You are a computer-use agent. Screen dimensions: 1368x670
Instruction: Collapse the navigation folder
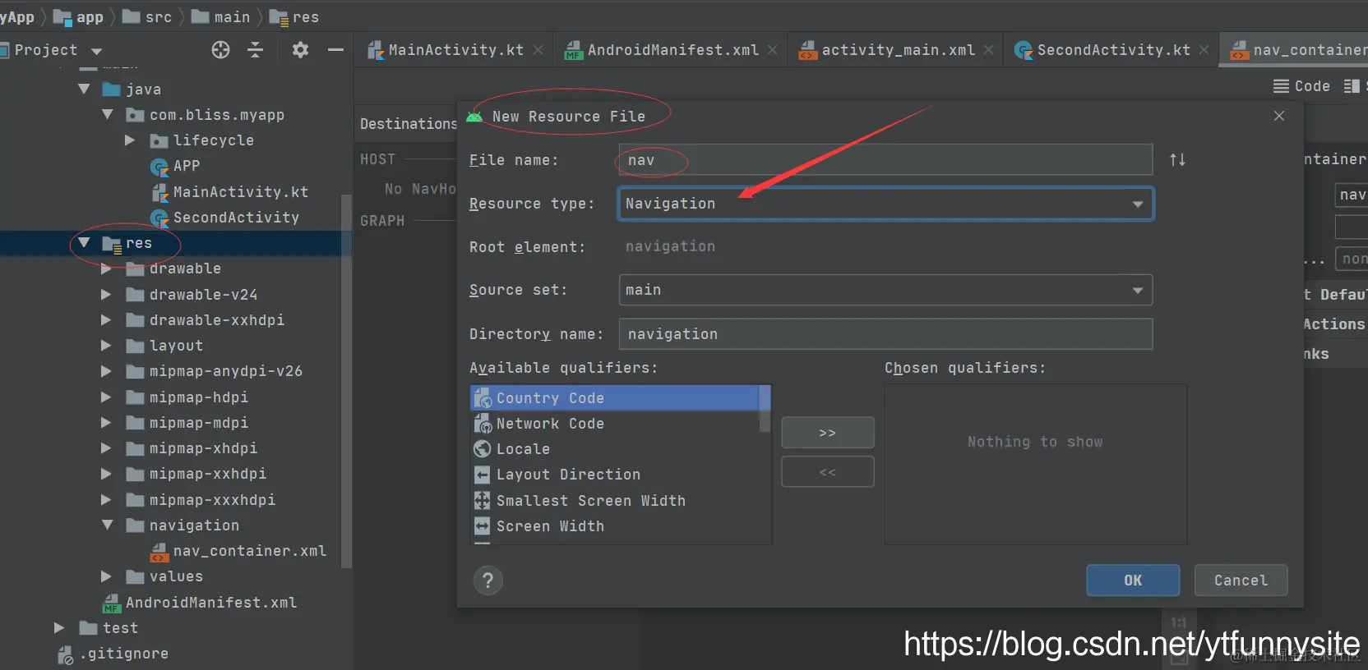pyautogui.click(x=107, y=525)
